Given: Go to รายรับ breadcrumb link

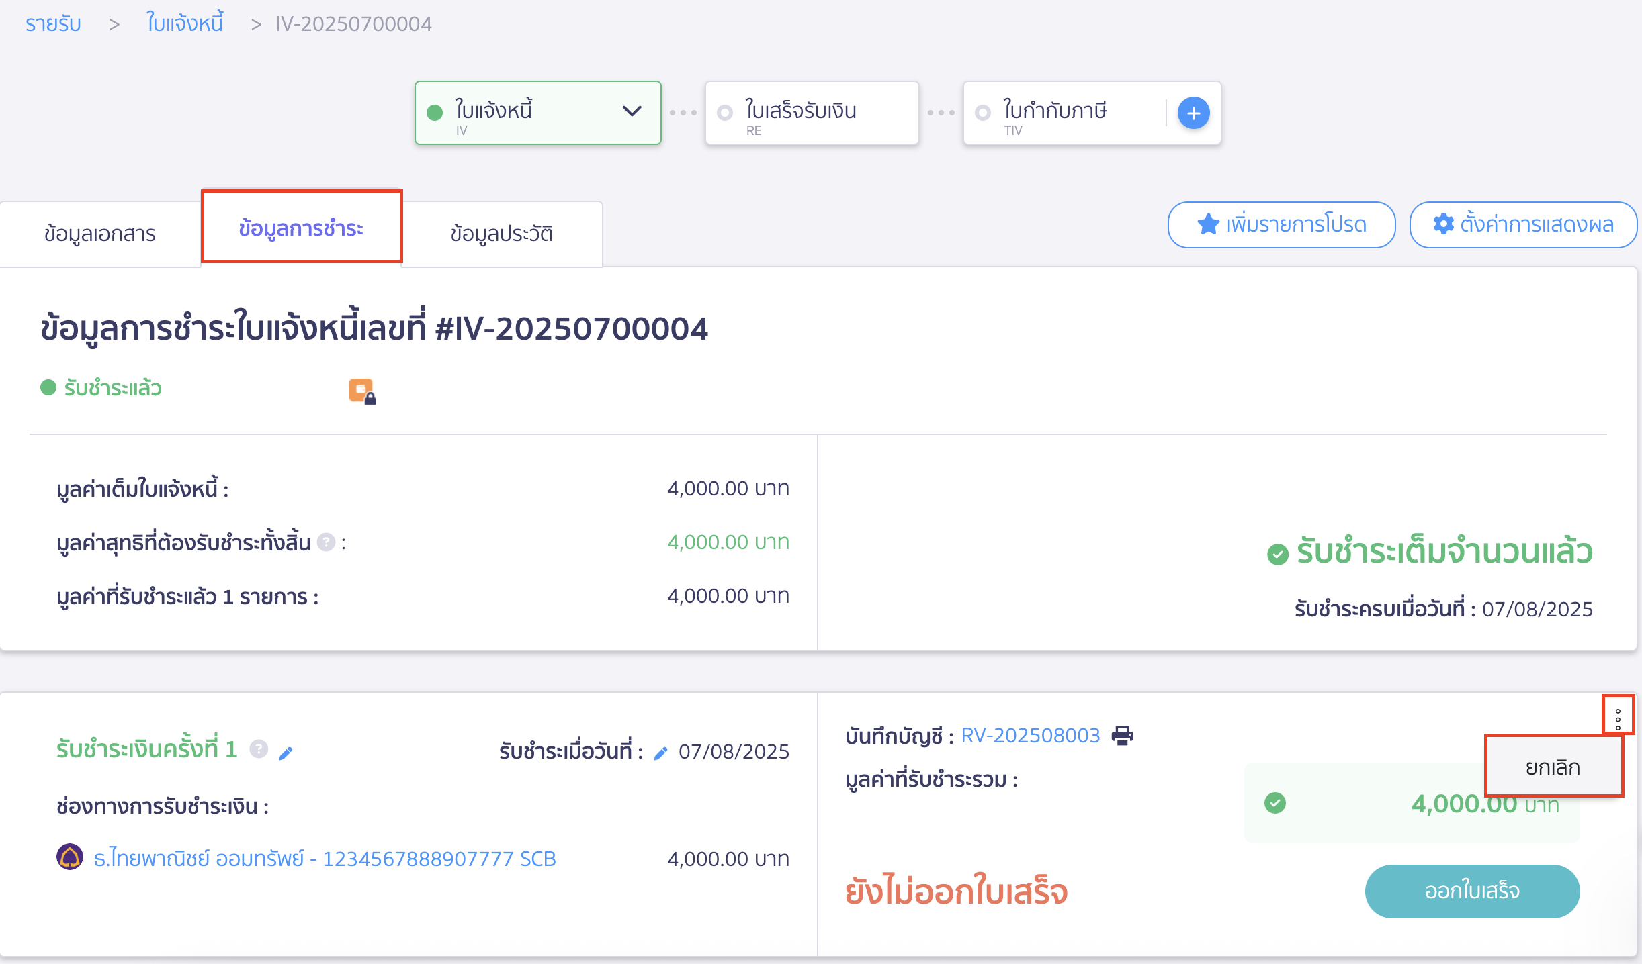Looking at the screenshot, I should [x=53, y=24].
